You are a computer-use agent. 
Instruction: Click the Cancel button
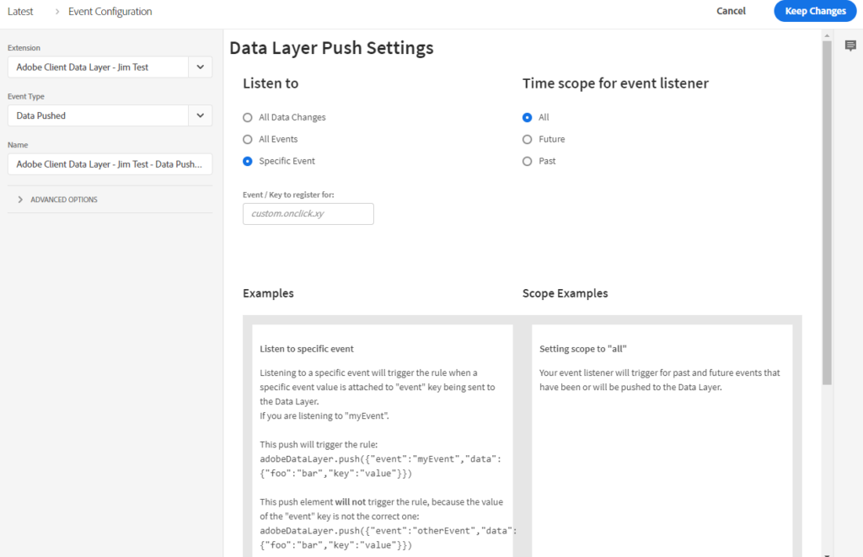731,11
